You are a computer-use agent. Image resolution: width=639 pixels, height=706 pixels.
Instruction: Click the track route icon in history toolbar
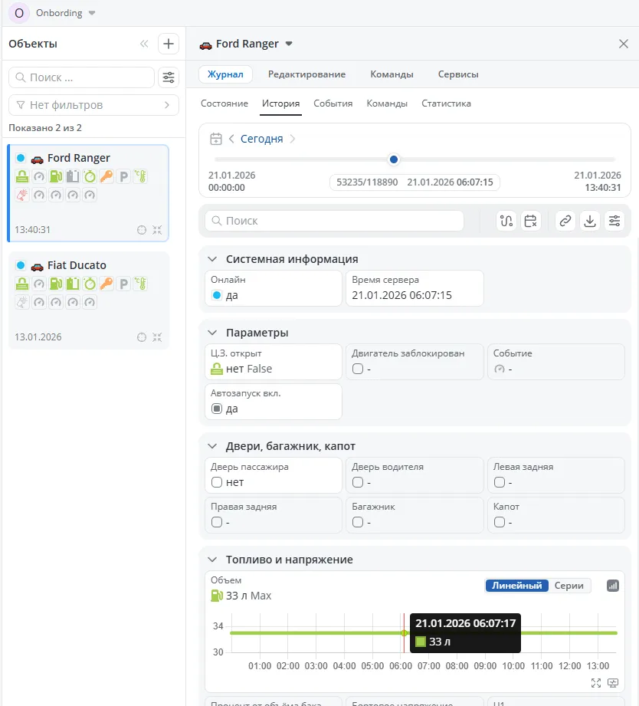pyautogui.click(x=506, y=221)
